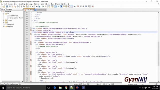160x90 pixels.
Task: Click the Zoom Out toolbar icon
Action: pyautogui.click(x=45, y=6)
